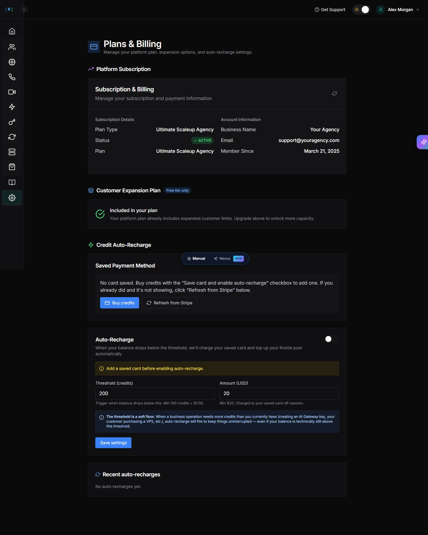Open the CPU chip sidebar icon
Image resolution: width=428 pixels, height=535 pixels.
(x=12, y=62)
